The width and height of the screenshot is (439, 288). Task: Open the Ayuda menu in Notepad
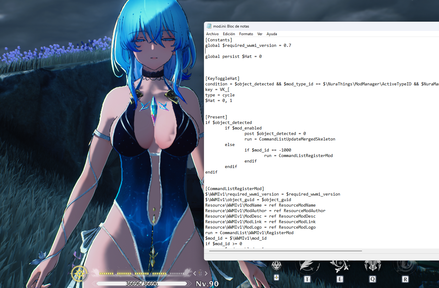coord(272,34)
